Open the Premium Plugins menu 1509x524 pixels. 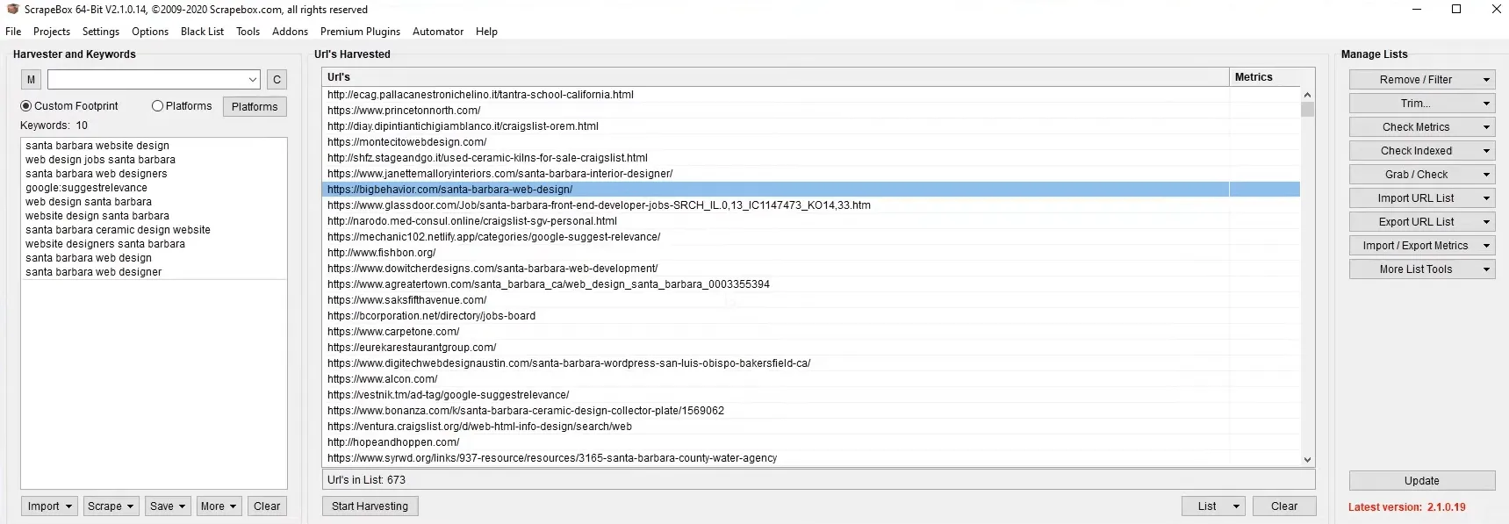(x=360, y=32)
